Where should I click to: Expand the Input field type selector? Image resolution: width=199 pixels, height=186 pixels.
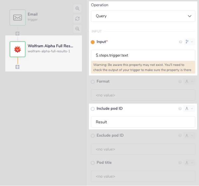coord(189,42)
